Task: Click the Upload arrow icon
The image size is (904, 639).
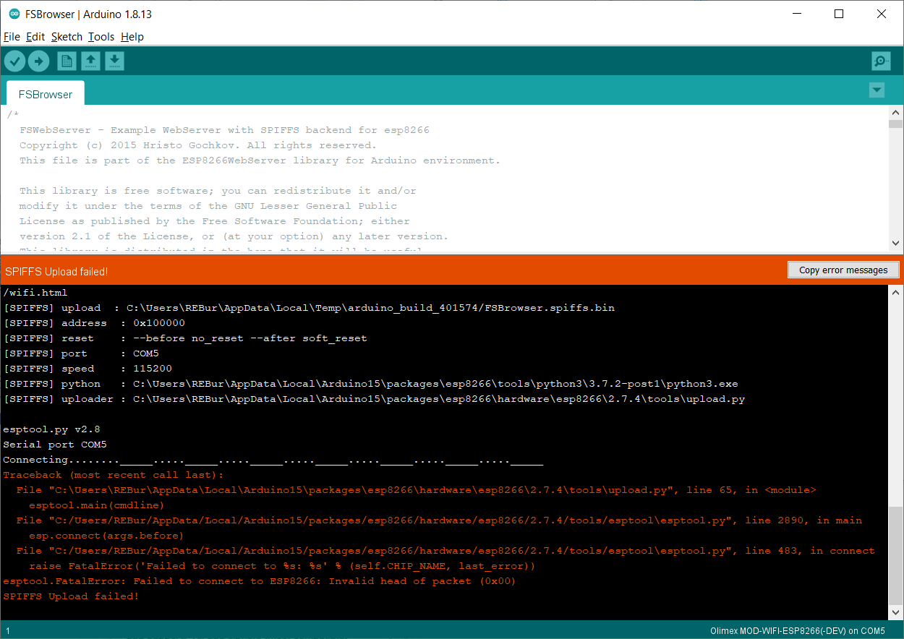Action: click(x=38, y=61)
